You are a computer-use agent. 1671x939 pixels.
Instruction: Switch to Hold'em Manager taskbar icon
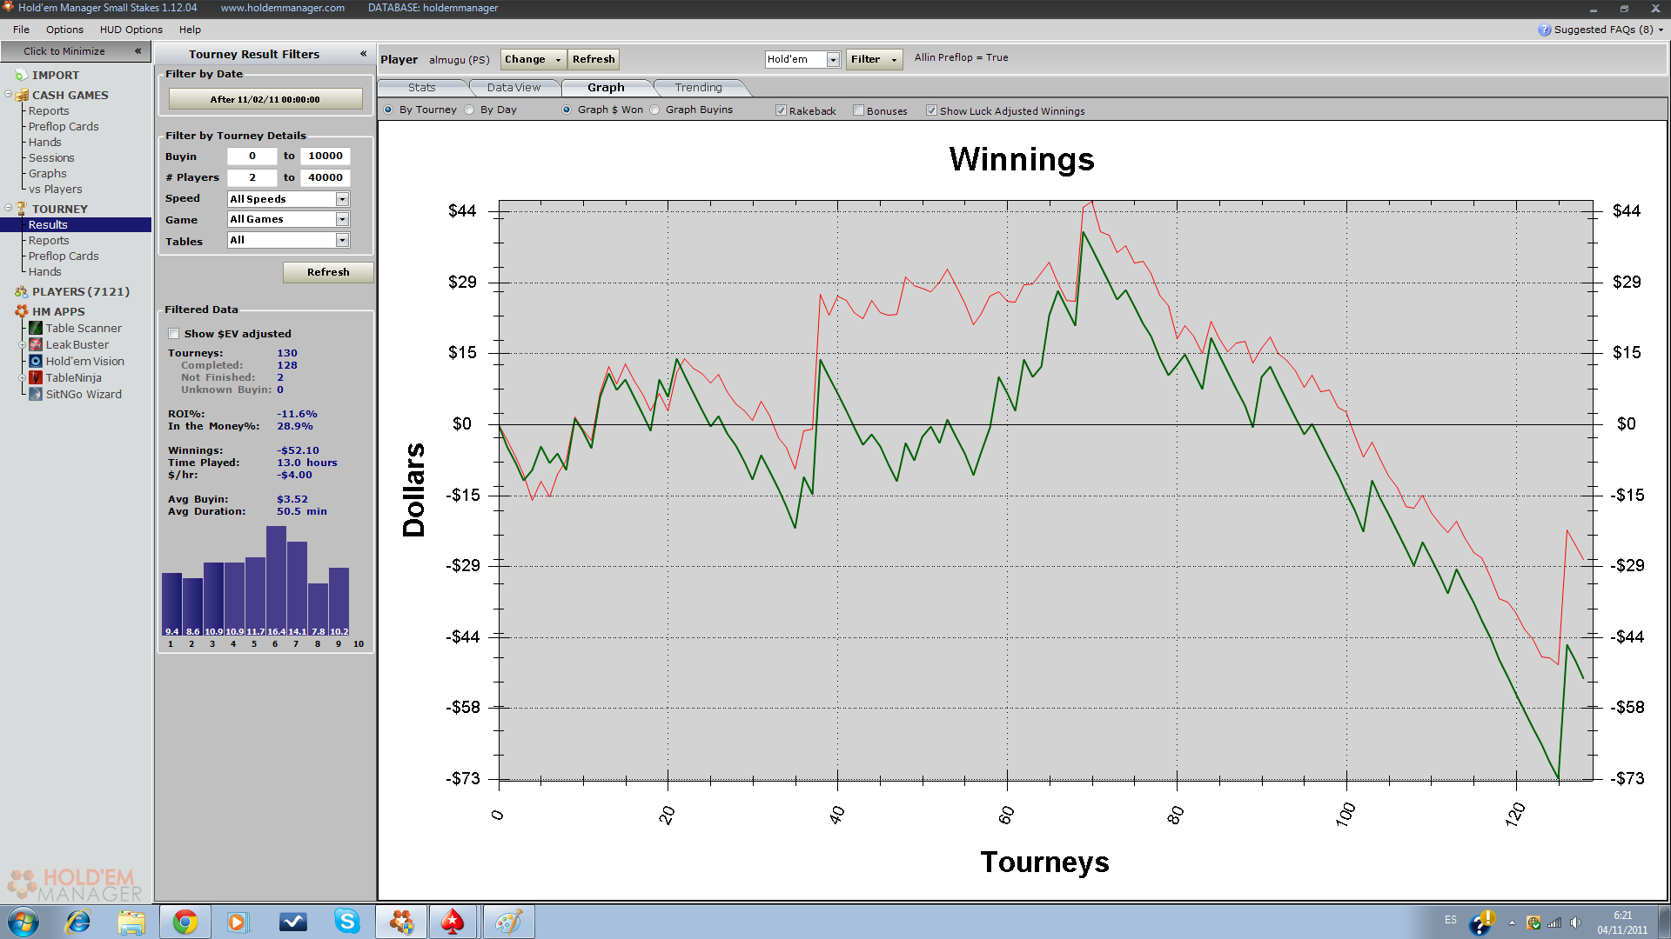coord(401,922)
